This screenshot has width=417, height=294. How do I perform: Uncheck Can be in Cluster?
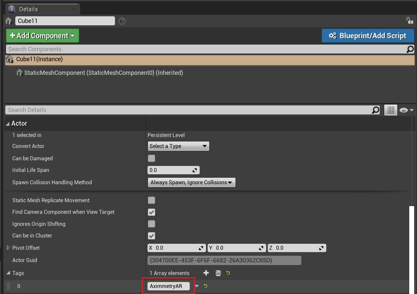click(x=152, y=235)
